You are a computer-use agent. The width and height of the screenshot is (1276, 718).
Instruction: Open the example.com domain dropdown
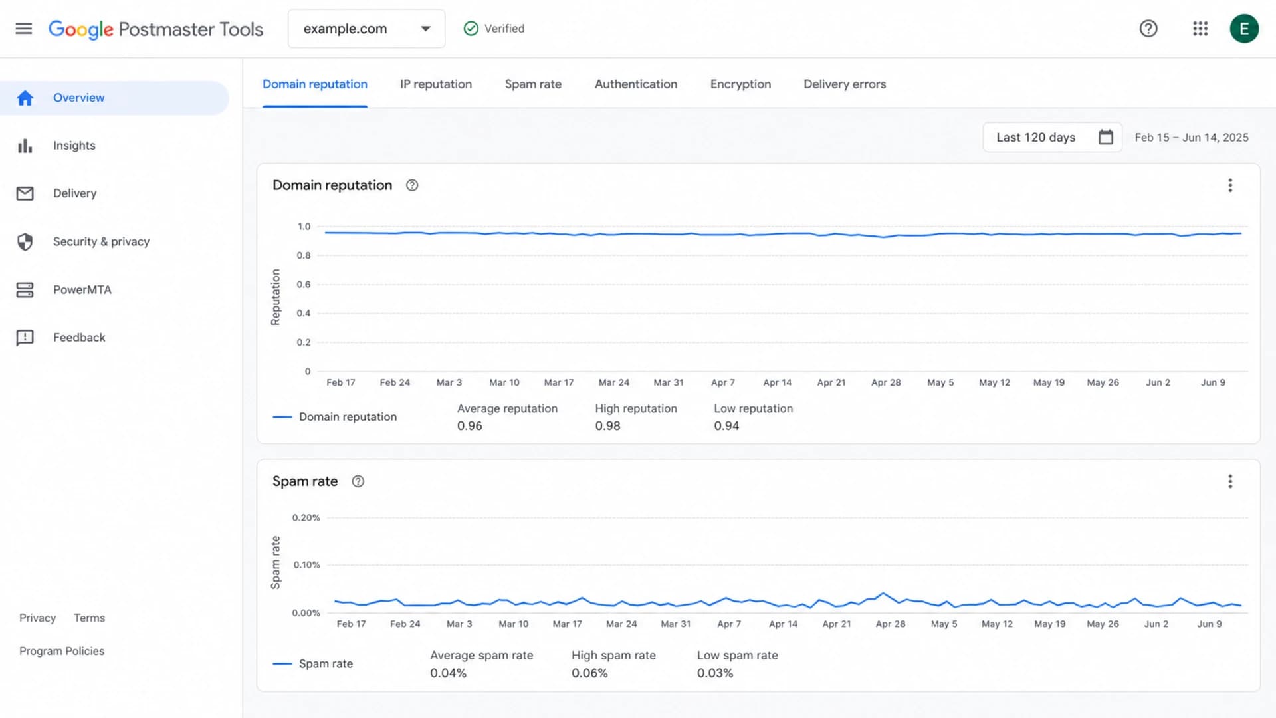(366, 29)
